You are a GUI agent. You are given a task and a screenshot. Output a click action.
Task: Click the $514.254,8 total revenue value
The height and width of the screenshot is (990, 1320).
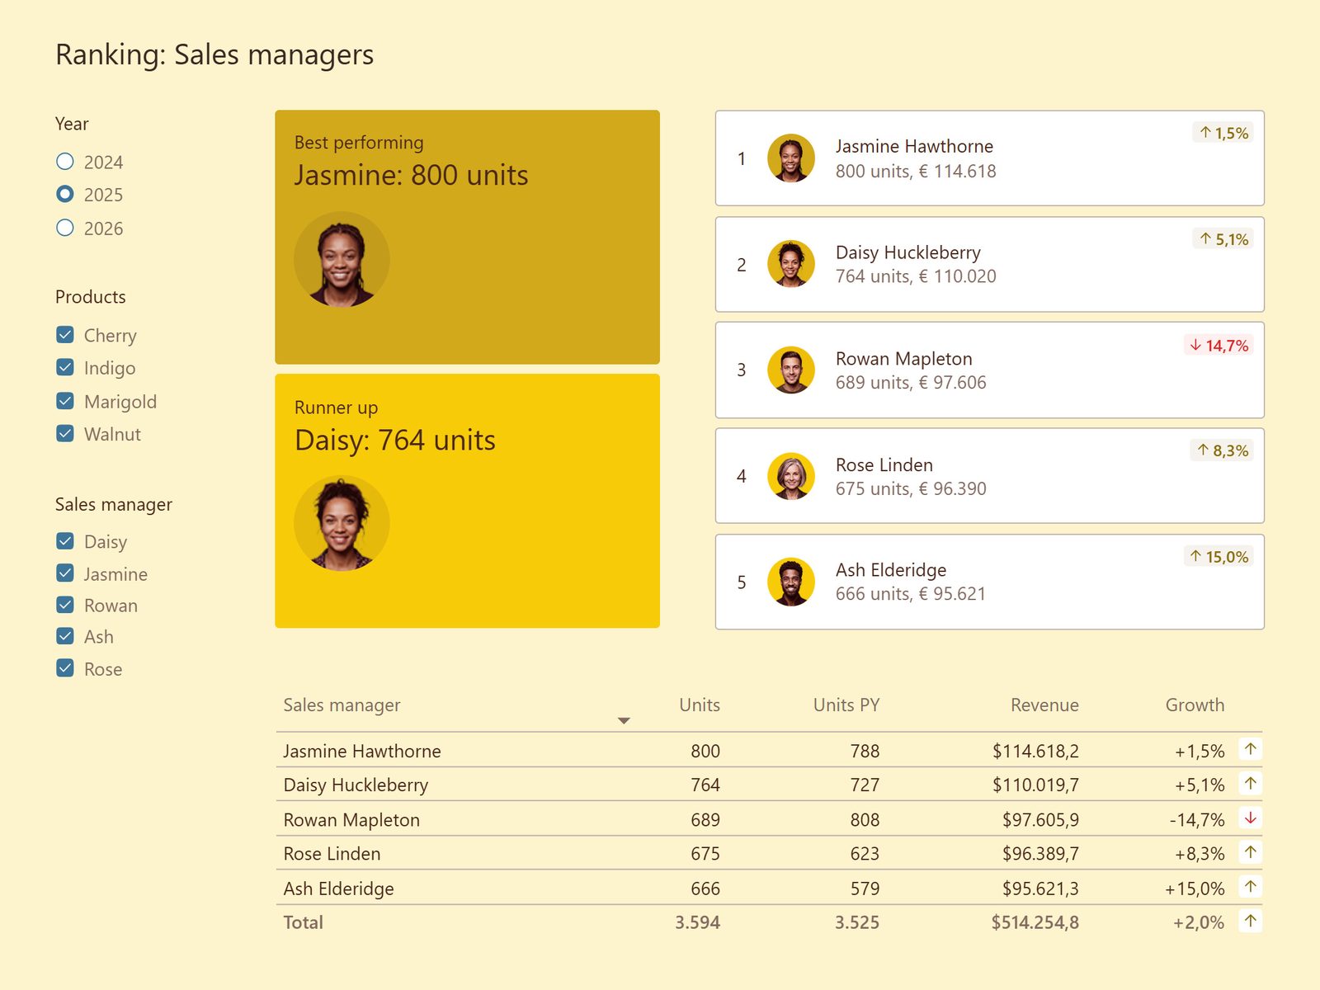pyautogui.click(x=1035, y=922)
